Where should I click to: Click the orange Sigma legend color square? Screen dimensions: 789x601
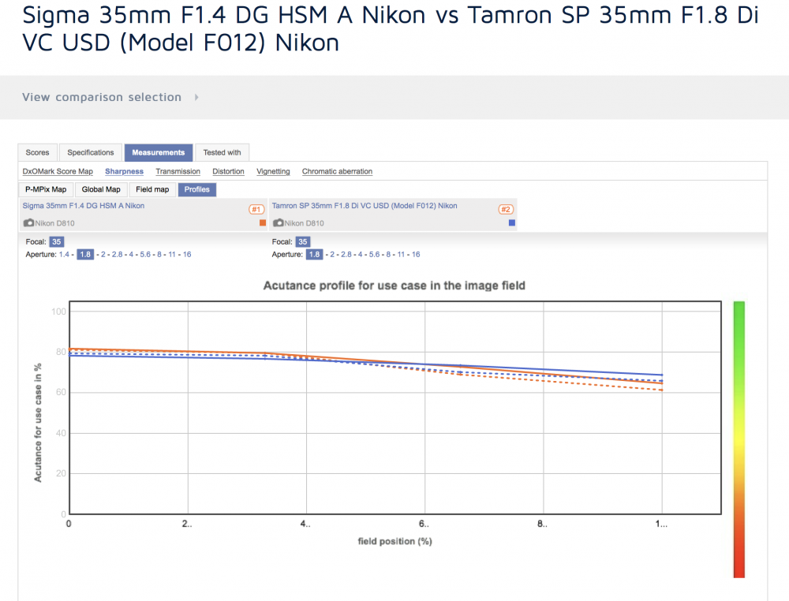263,222
